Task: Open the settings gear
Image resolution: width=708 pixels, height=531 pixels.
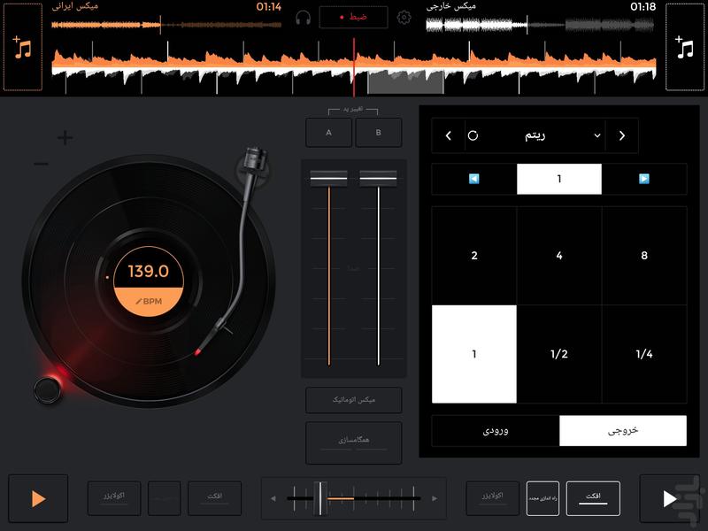Action: [404, 18]
